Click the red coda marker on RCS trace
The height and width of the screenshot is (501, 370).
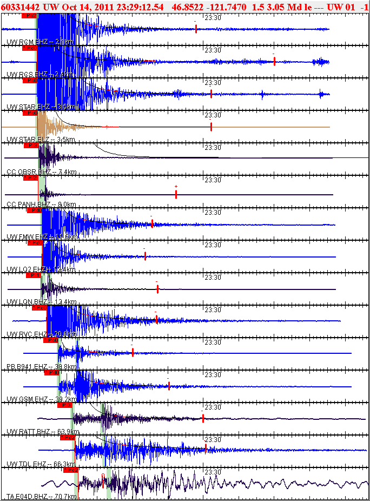(x=275, y=61)
